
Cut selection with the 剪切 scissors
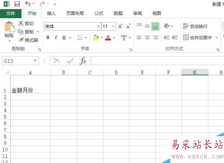tap(26, 23)
